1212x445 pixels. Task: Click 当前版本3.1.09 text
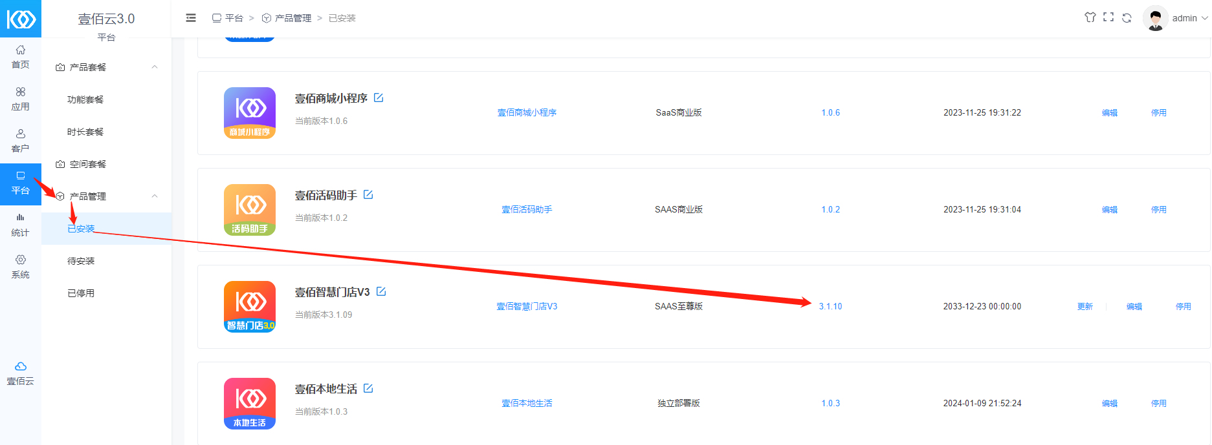(324, 315)
